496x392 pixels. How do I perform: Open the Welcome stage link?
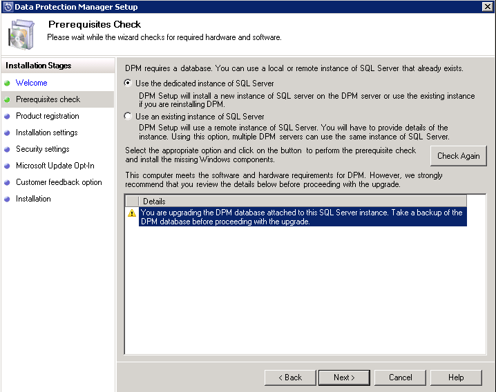[32, 83]
